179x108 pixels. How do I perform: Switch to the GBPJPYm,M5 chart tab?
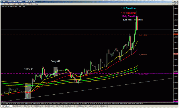tap(60, 106)
